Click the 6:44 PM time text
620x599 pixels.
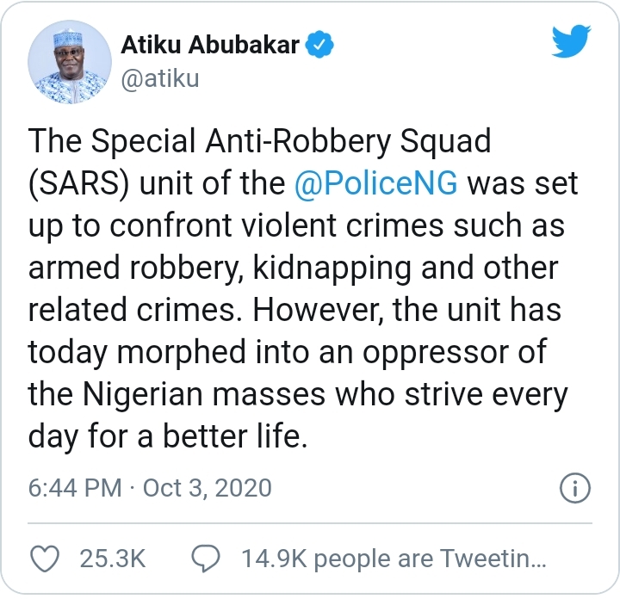pyautogui.click(x=75, y=488)
